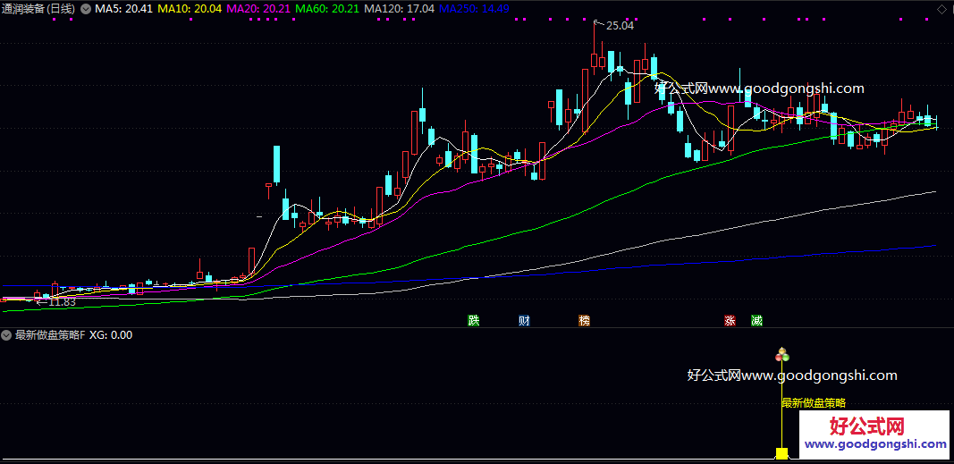Select the MA5 moving average label
Screen dimensions: 954x464
pyautogui.click(x=124, y=9)
